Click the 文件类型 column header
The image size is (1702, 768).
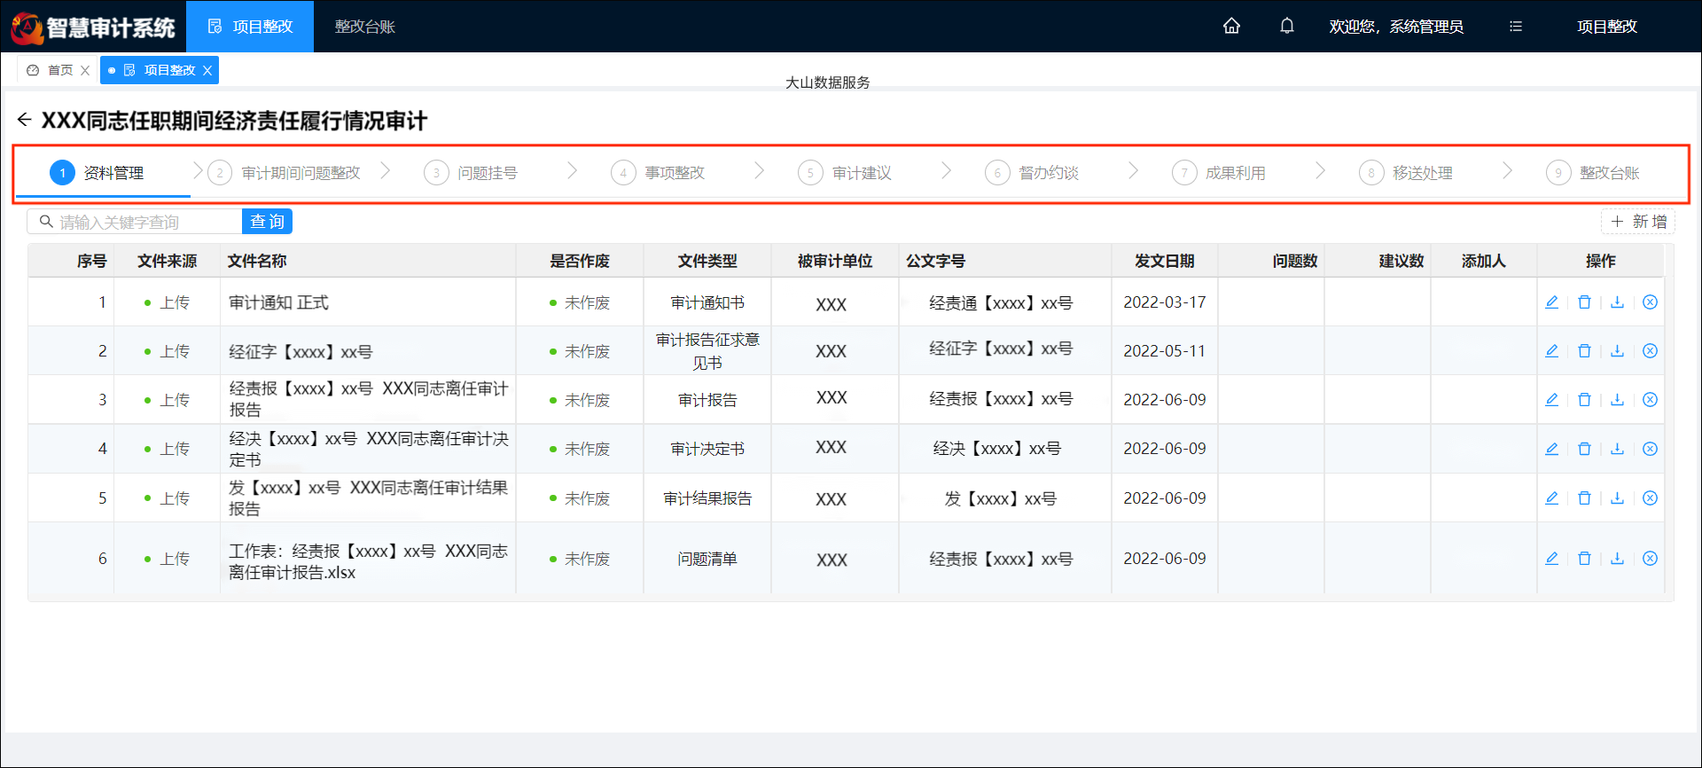pyautogui.click(x=707, y=261)
